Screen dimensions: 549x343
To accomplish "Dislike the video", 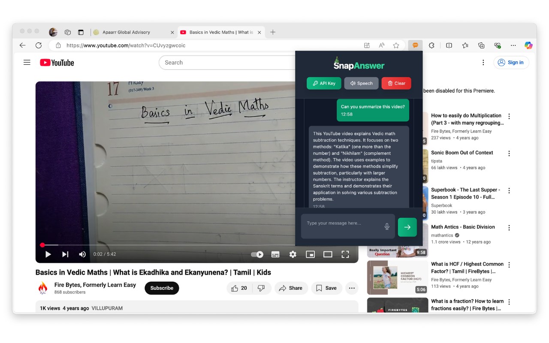I will point(262,288).
